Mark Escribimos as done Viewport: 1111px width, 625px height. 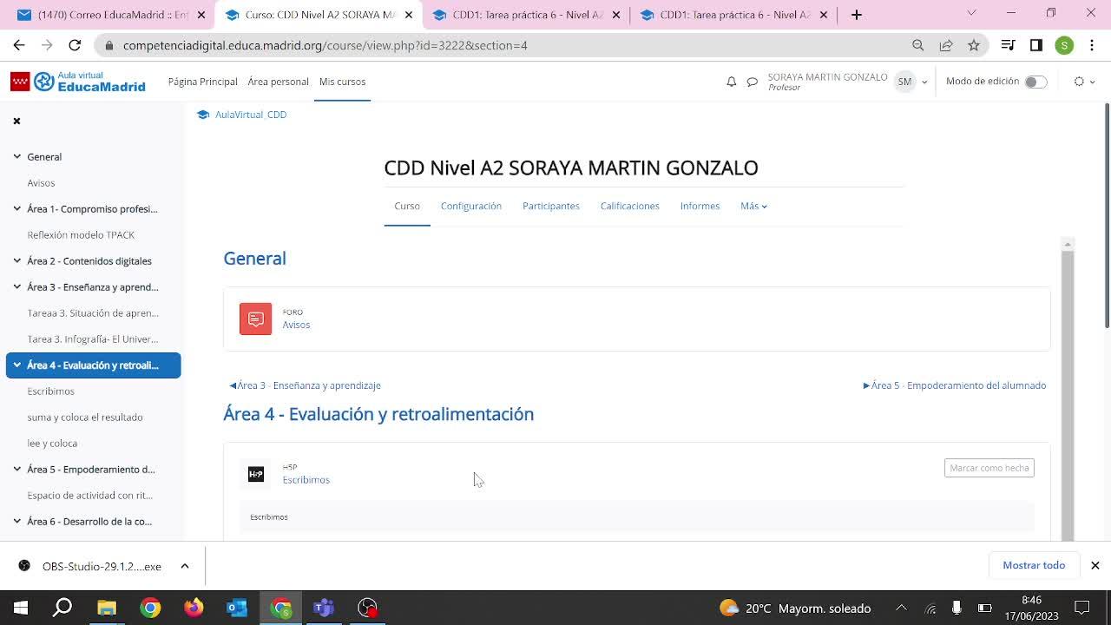click(989, 468)
